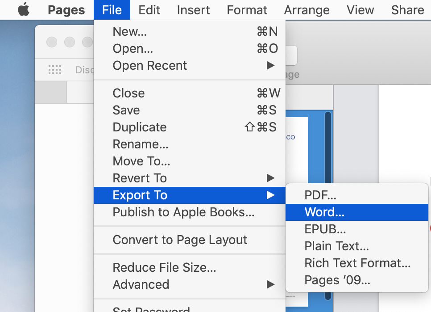The height and width of the screenshot is (312, 431).
Task: Open the Arrange menu
Action: (x=307, y=10)
